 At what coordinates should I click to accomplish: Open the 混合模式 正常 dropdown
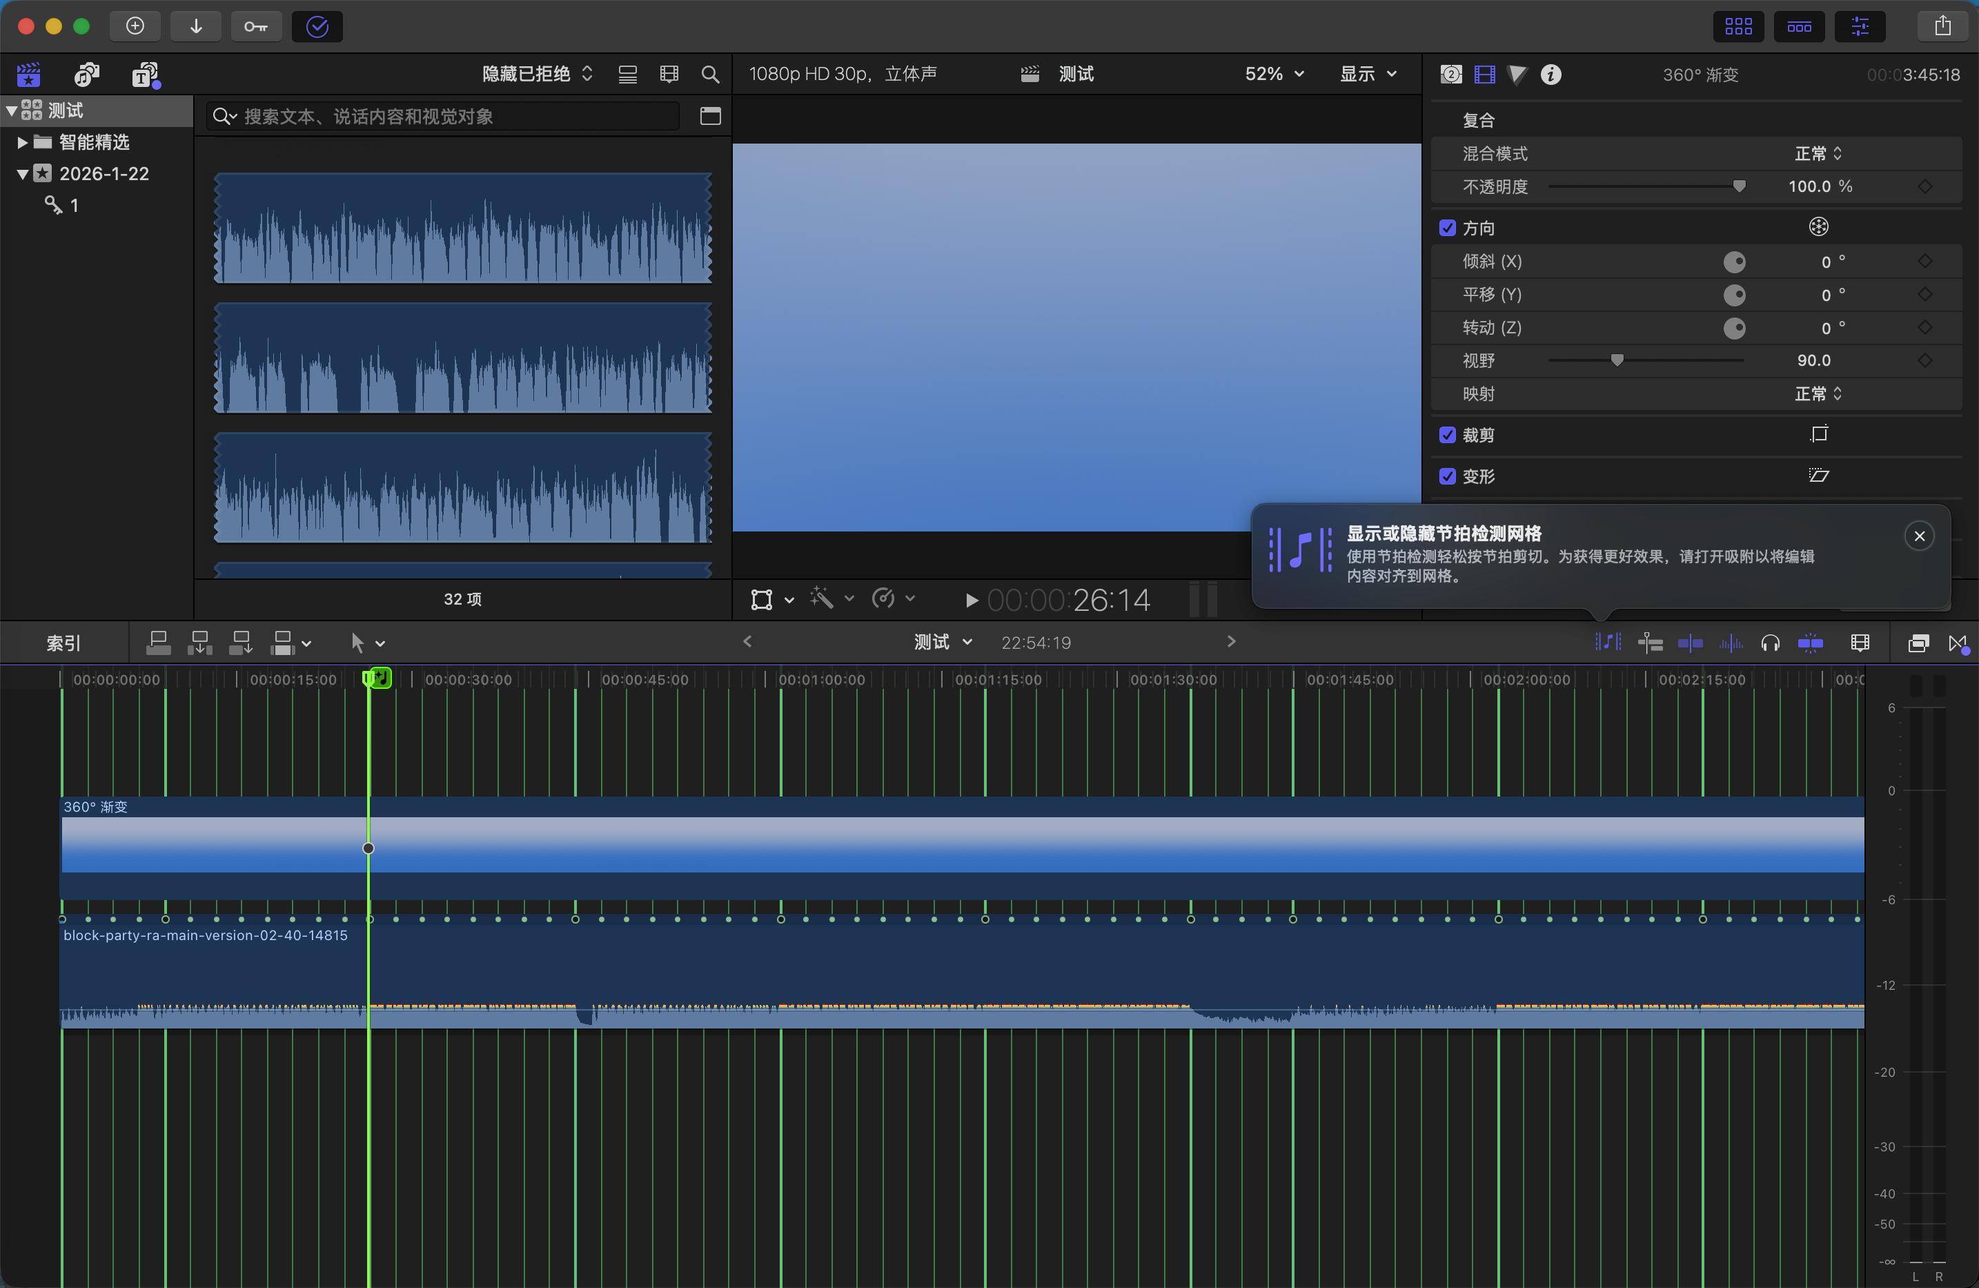(1818, 154)
